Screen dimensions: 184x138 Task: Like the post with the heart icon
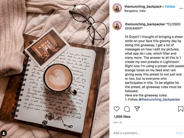[116, 109]
